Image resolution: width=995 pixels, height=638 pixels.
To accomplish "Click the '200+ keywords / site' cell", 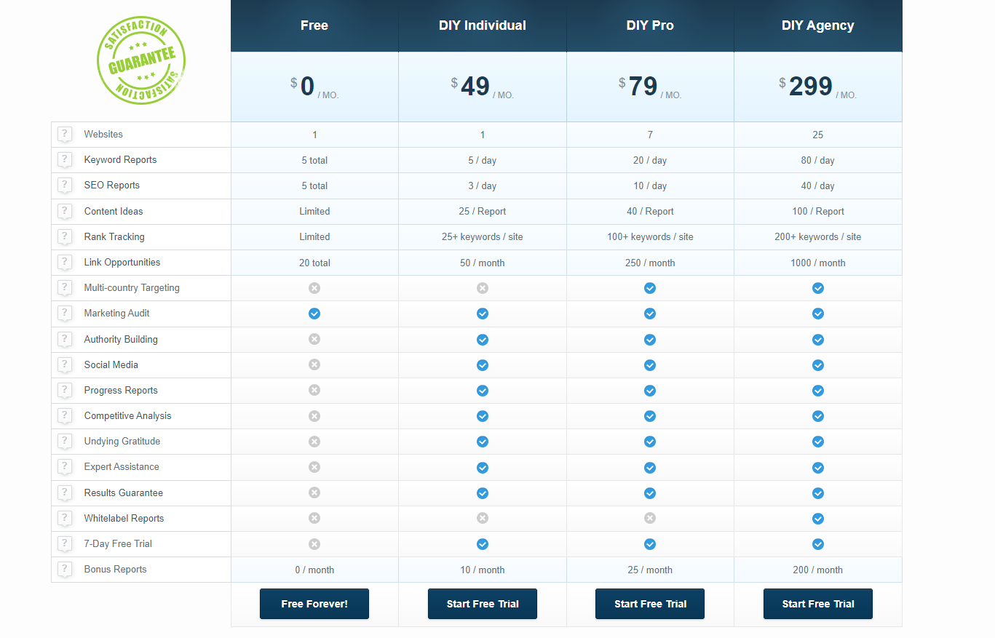I will coord(818,237).
